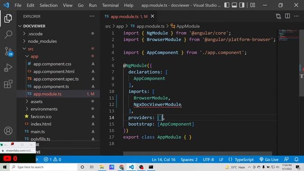Open favicon.ico file
Screen dimensions: 304x171
(41, 116)
